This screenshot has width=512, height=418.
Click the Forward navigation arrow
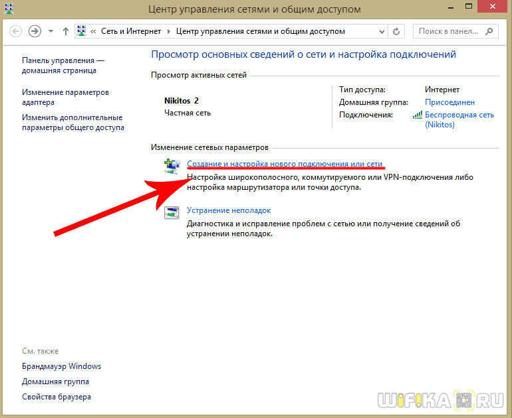(35, 32)
